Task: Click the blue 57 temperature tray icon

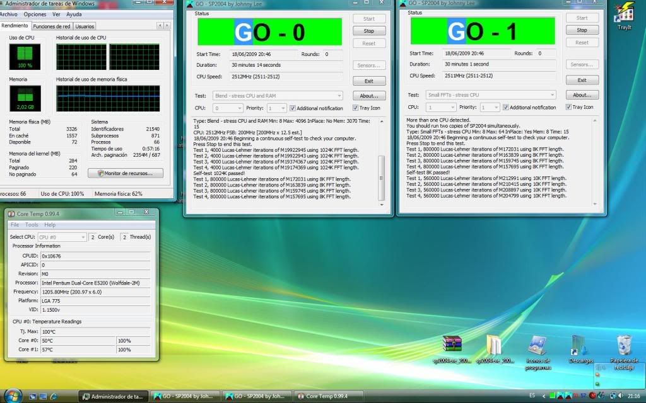Action: pos(583,396)
